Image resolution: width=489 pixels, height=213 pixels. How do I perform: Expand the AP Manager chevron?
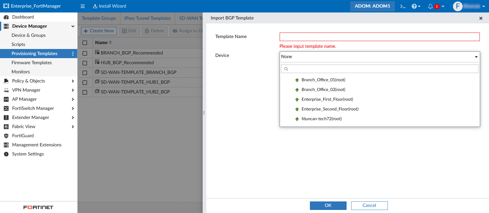(x=73, y=99)
